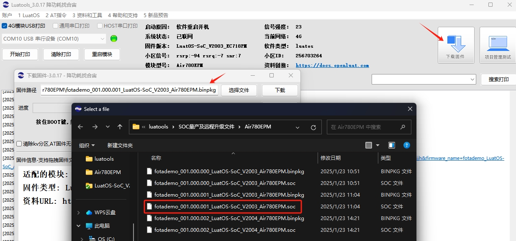
Task: Click the 在 Air780EPM 中搜索 search box
Action: coord(369,127)
